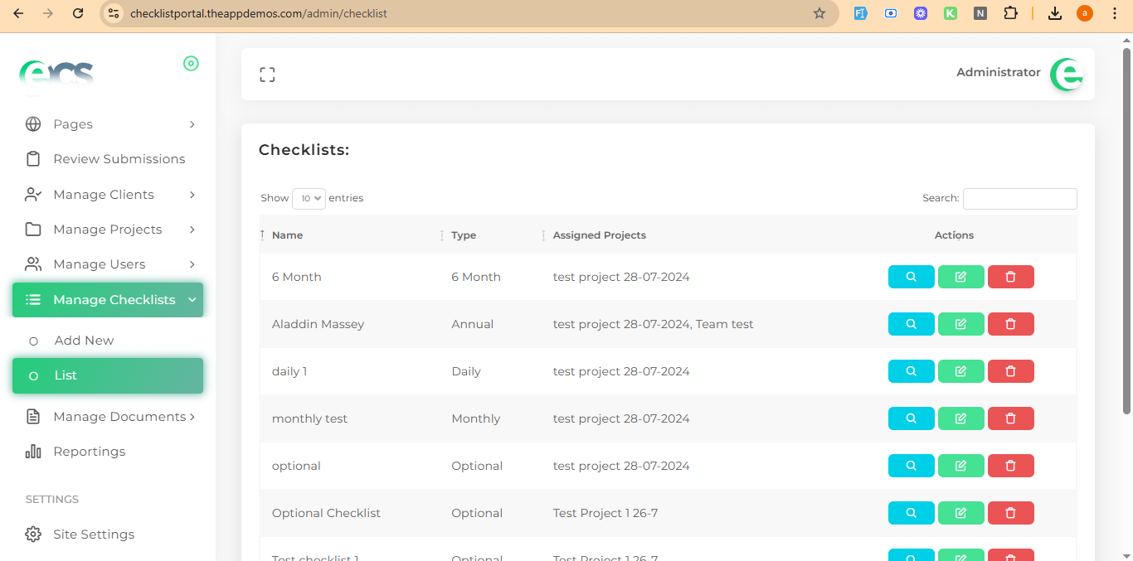Open Review Submissions in sidebar
This screenshot has height=561, width=1133.
pyautogui.click(x=119, y=159)
